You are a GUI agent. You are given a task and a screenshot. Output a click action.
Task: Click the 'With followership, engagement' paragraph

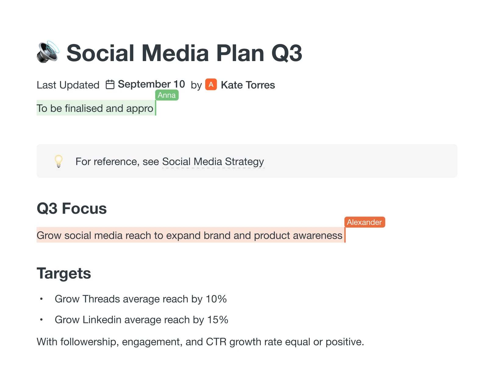[200, 342]
